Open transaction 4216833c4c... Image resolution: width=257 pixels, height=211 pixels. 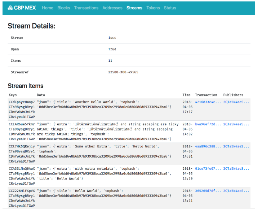coord(208,102)
